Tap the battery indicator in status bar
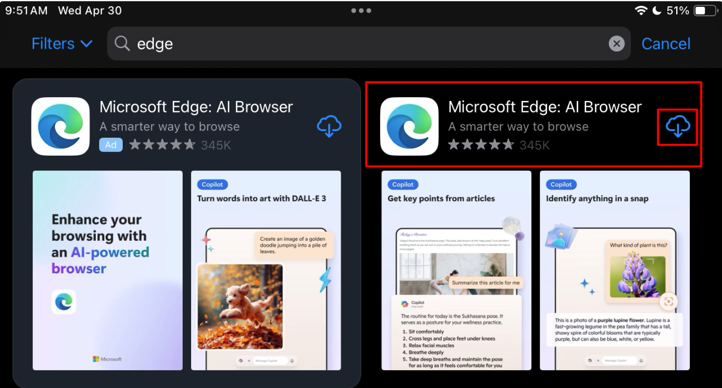722x388 pixels. (705, 11)
